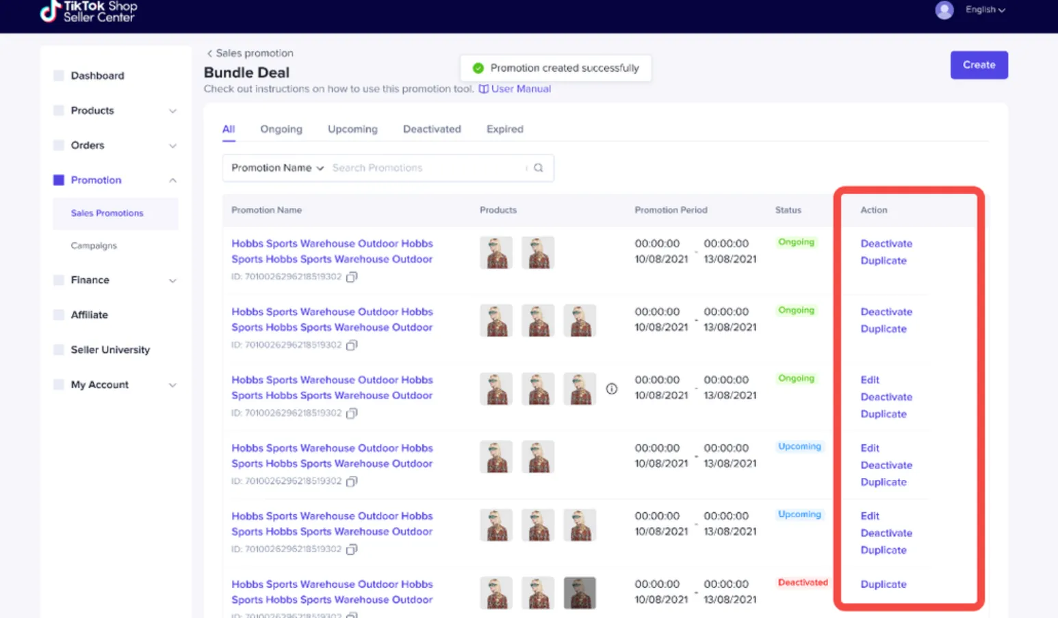
Task: Expand the Orders menu chevron
Action: (172, 146)
